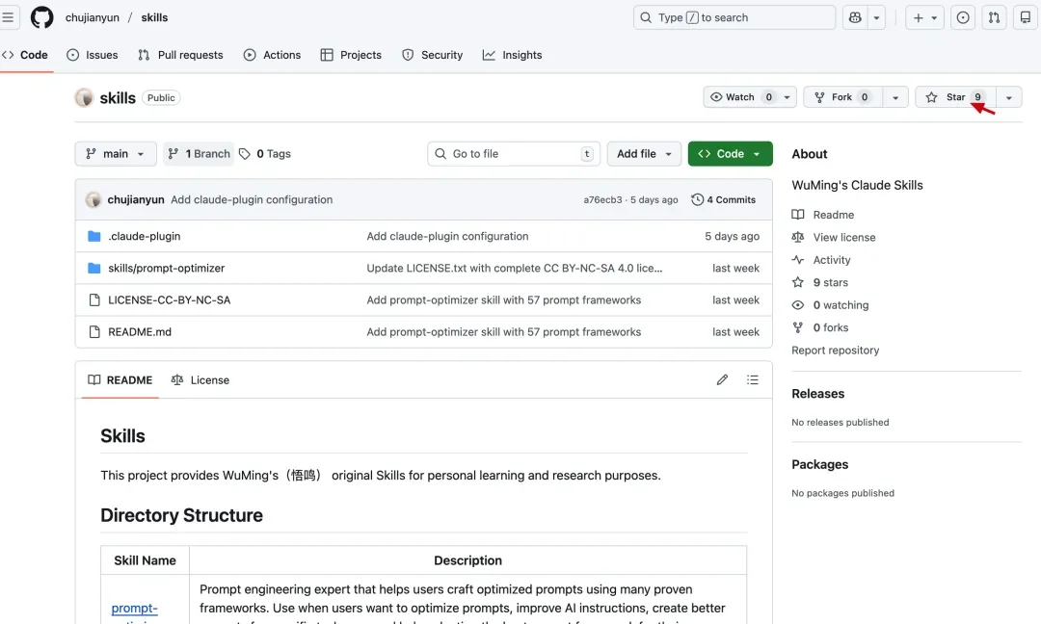Expand the Add file dropdown
Screen dimensions: 1041x624
(644, 154)
